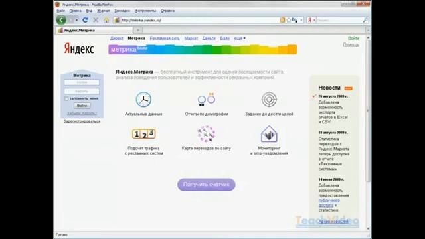Open the Журнал menu

[x=104, y=11]
